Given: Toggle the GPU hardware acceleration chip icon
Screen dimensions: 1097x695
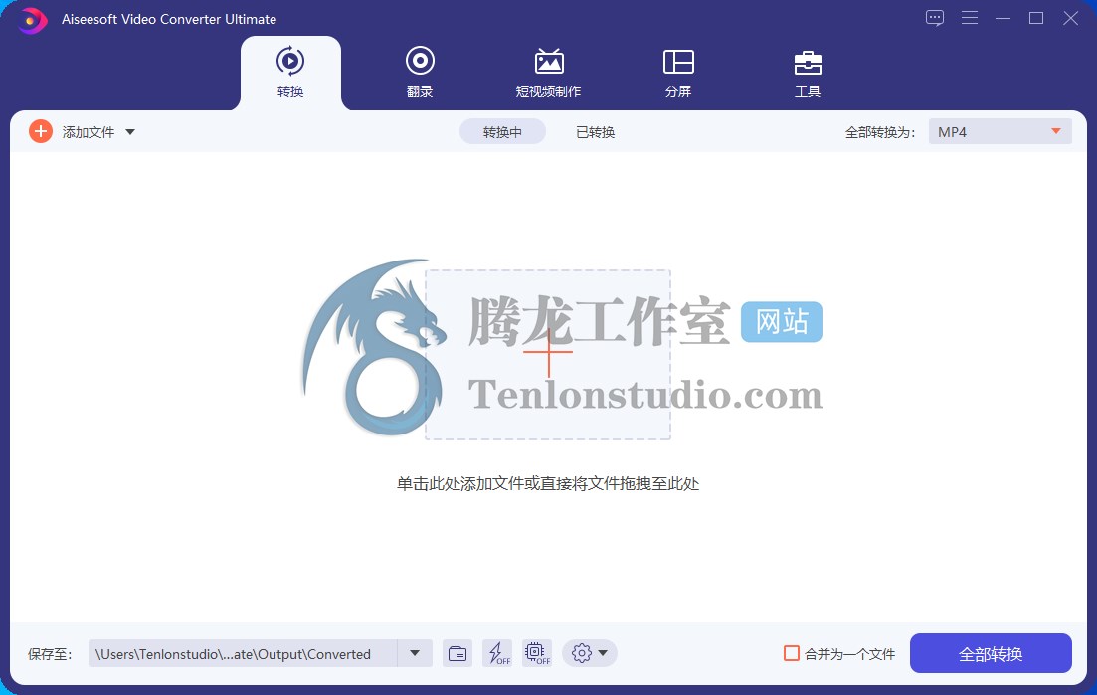Looking at the screenshot, I should click(537, 654).
